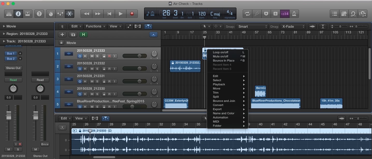Adjust volume slider of track 20150328_212330
The image size is (372, 159).
pyautogui.click(x=139, y=94)
